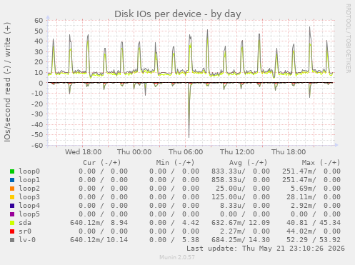Select the loop4 legend label
The image size is (355, 265).
pyautogui.click(x=29, y=206)
